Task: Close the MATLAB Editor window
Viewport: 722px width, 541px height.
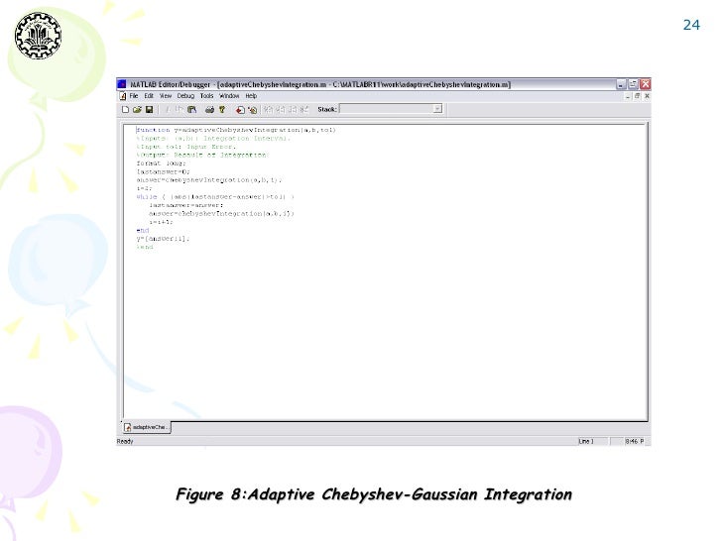Action: (x=646, y=84)
